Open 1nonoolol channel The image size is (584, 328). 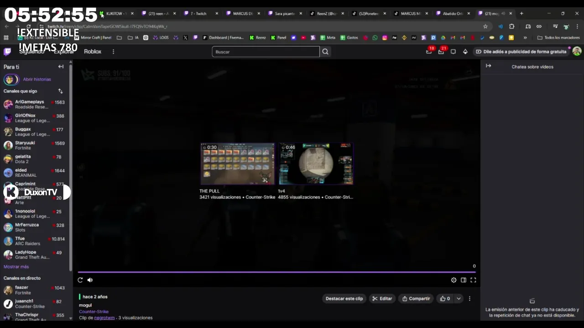click(x=35, y=214)
